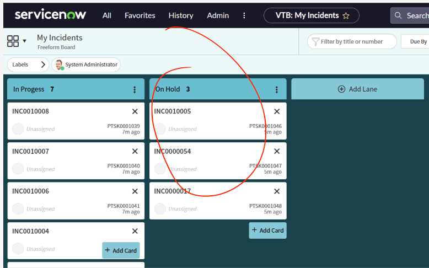Click the VTB: My Incidents title pill
The height and width of the screenshot is (268, 429).
tap(312, 15)
